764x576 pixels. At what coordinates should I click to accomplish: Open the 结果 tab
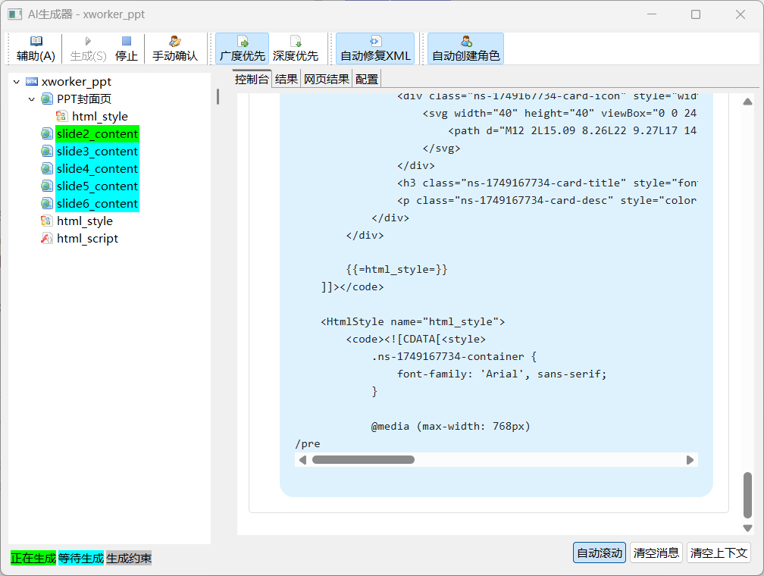pyautogui.click(x=286, y=79)
